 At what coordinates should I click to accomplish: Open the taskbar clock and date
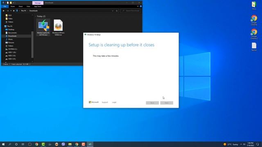(250, 144)
